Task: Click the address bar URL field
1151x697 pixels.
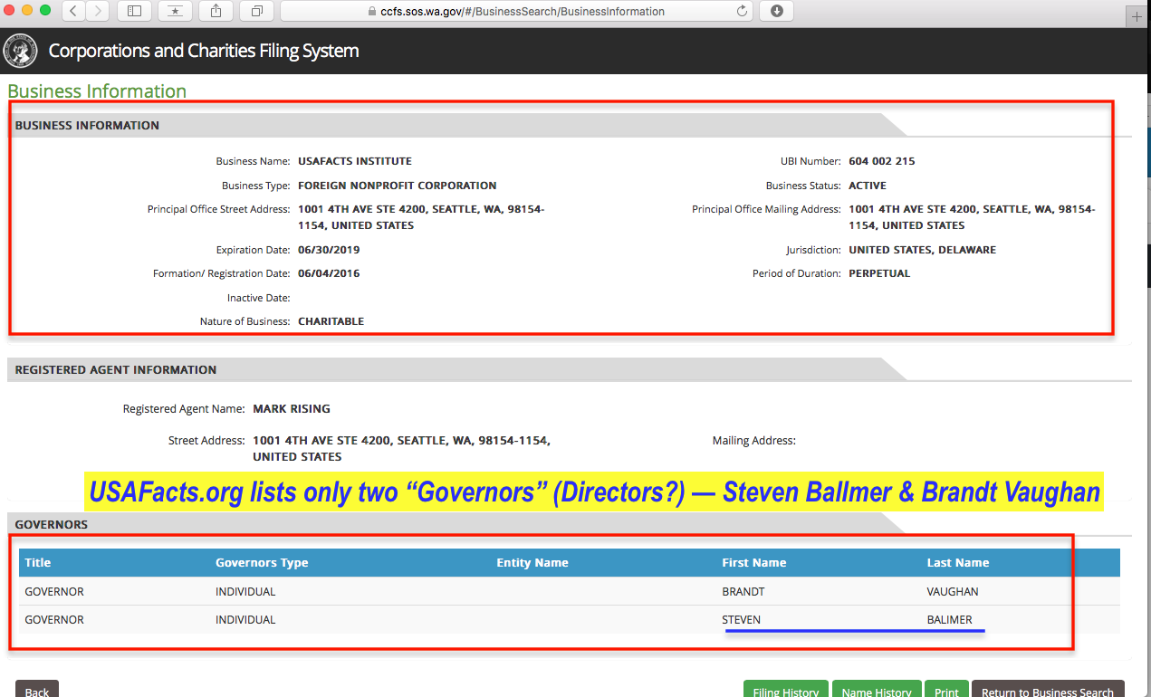Action: click(516, 12)
